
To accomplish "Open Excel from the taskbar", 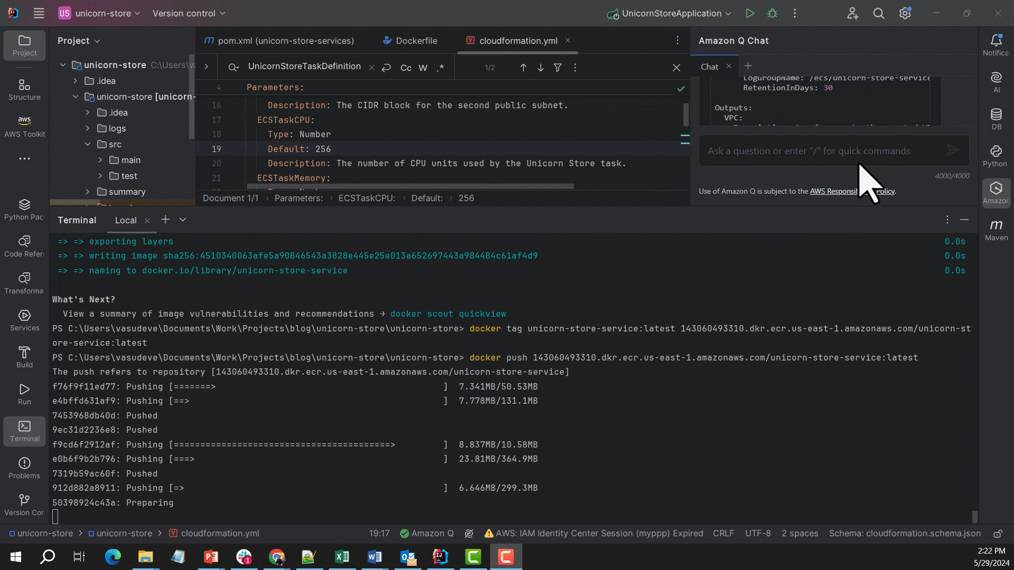I will (342, 557).
